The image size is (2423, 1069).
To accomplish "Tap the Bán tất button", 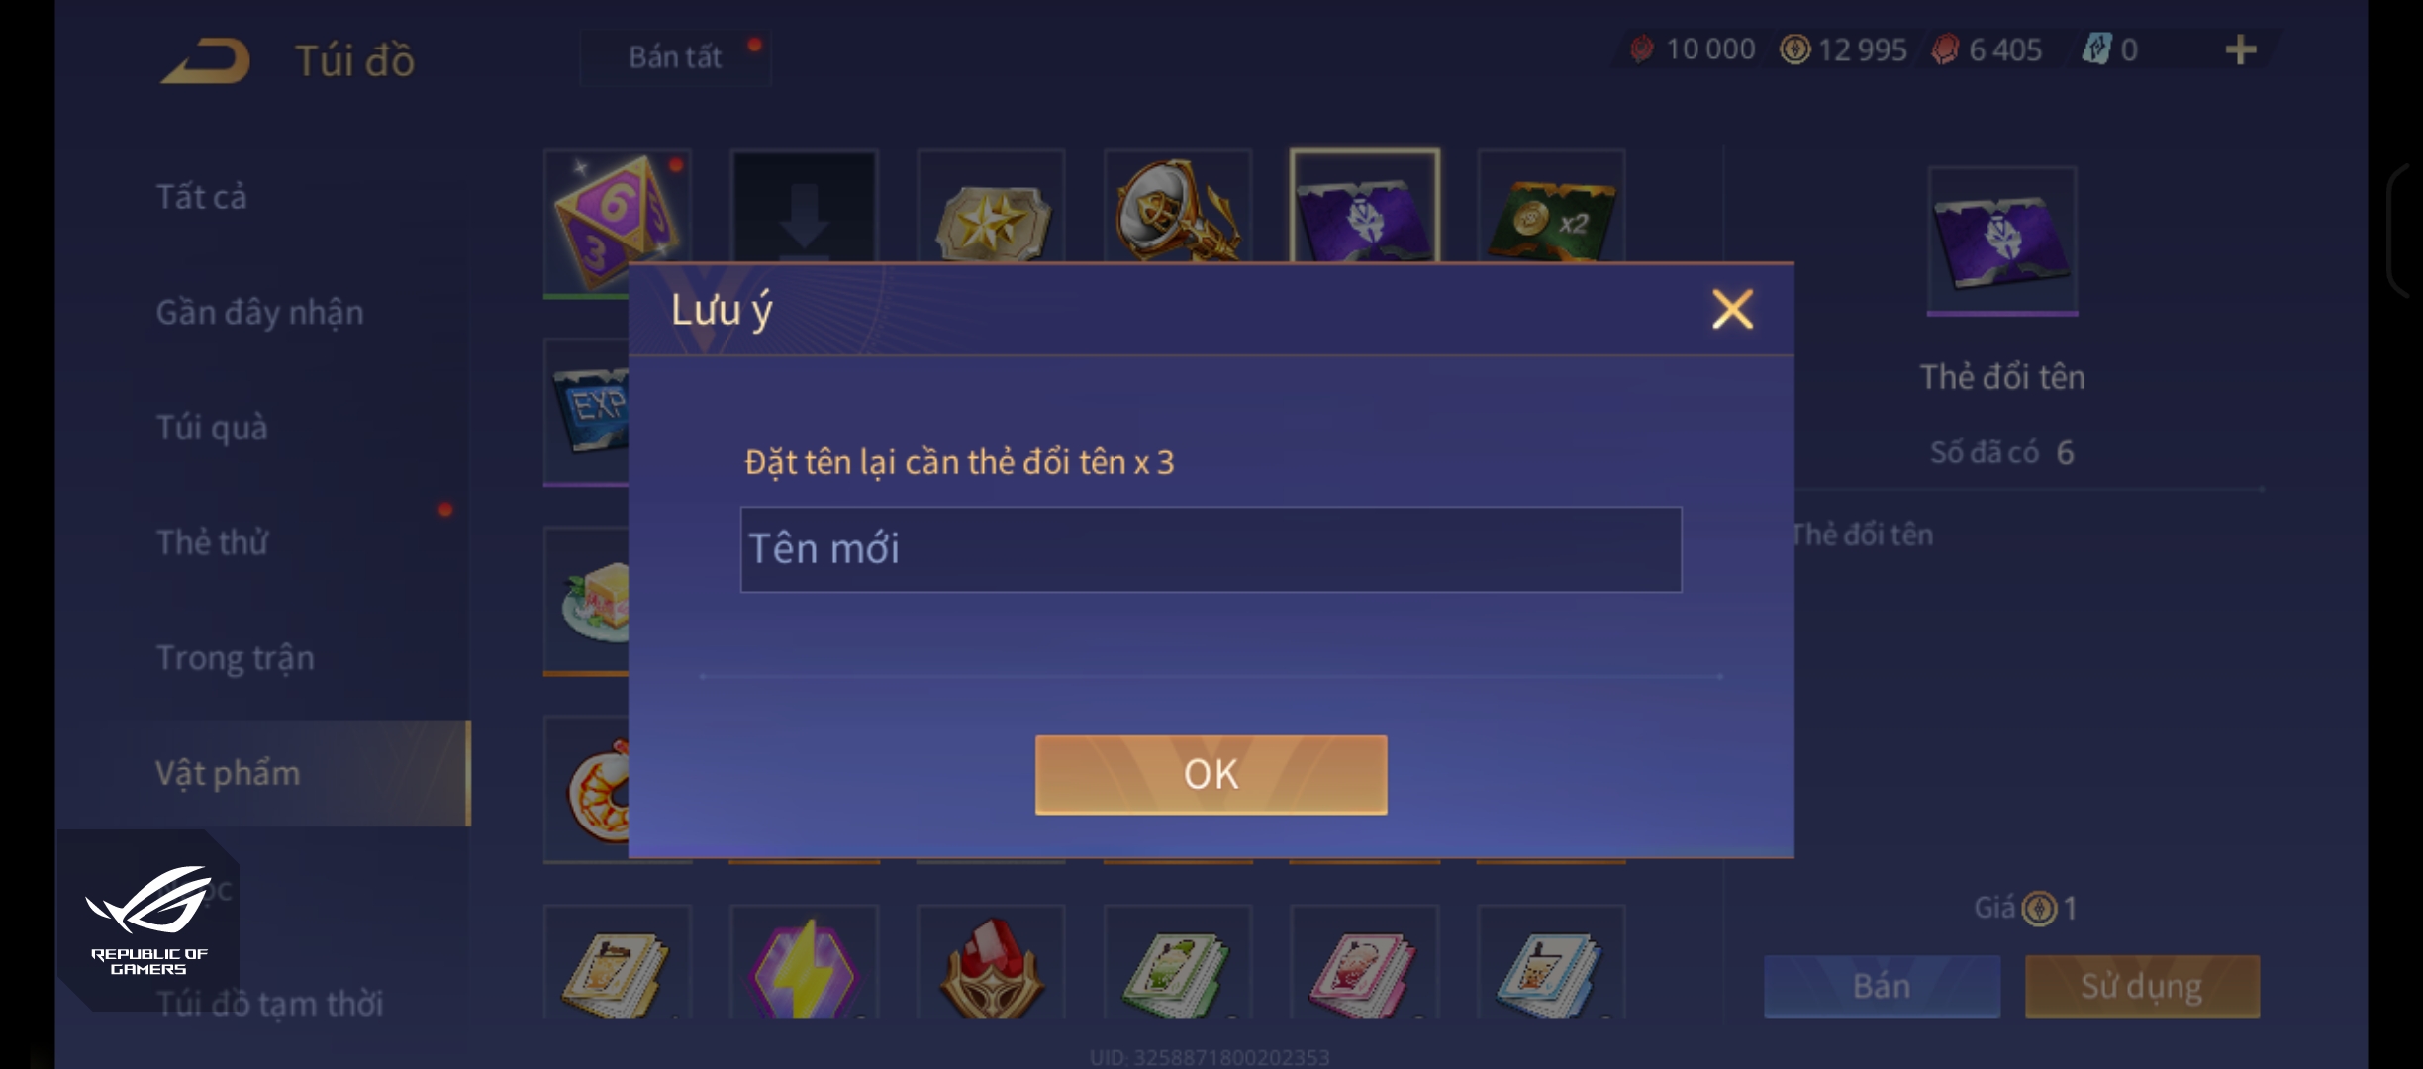I will click(x=675, y=57).
